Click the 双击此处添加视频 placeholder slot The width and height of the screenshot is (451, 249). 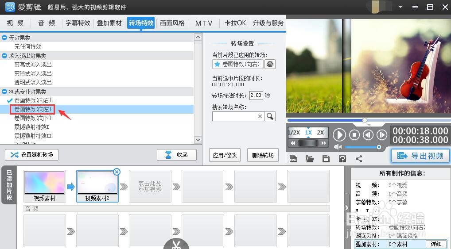[150, 186]
